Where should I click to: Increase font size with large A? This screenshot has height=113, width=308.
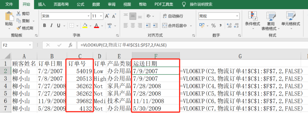point(107,16)
